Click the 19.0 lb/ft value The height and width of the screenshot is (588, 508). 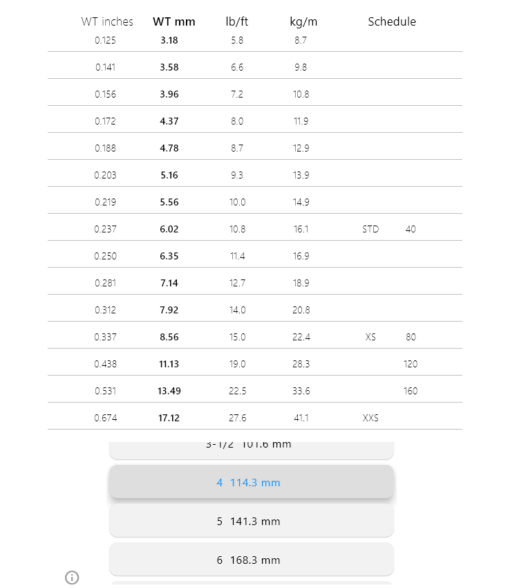pyautogui.click(x=237, y=364)
